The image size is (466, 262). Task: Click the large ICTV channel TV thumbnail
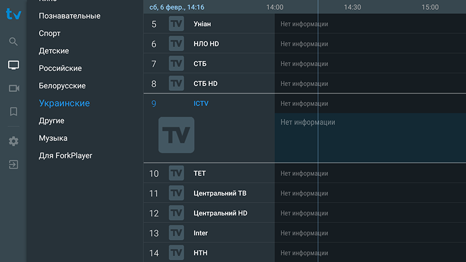click(176, 135)
